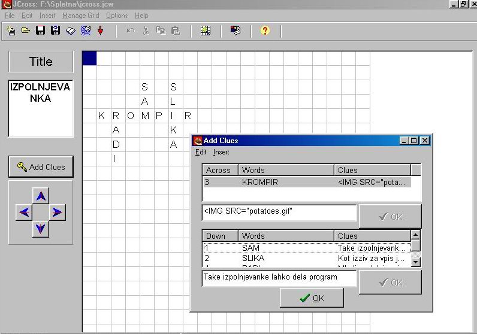Image resolution: width=477 pixels, height=334 pixels.
Task: Click the red down-arrow toolbar icon
Action: point(100,31)
